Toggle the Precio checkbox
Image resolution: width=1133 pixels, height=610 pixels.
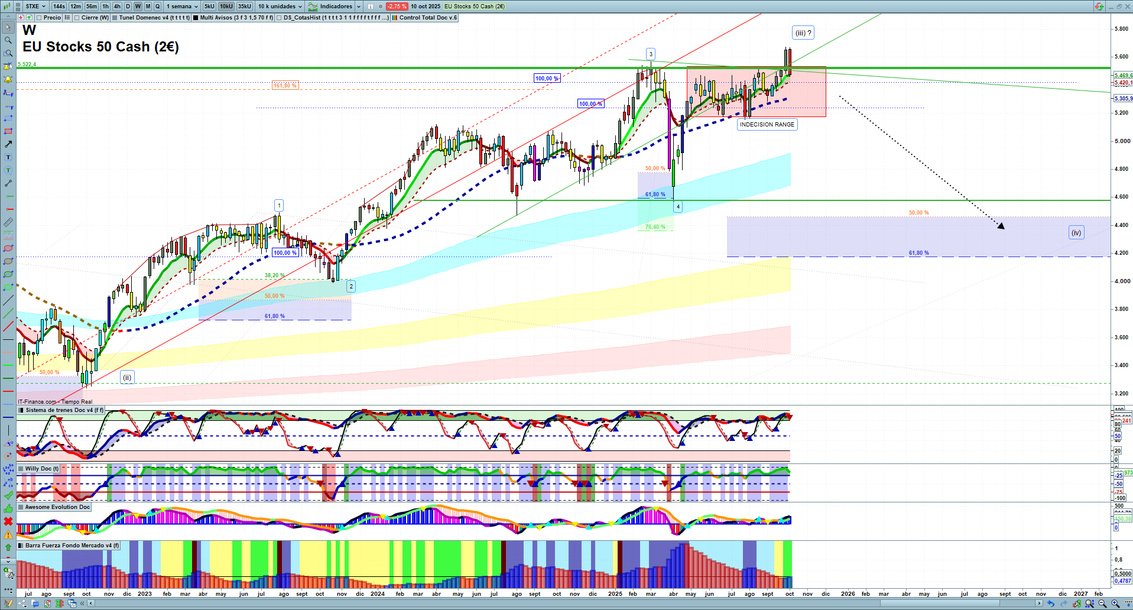(x=39, y=18)
